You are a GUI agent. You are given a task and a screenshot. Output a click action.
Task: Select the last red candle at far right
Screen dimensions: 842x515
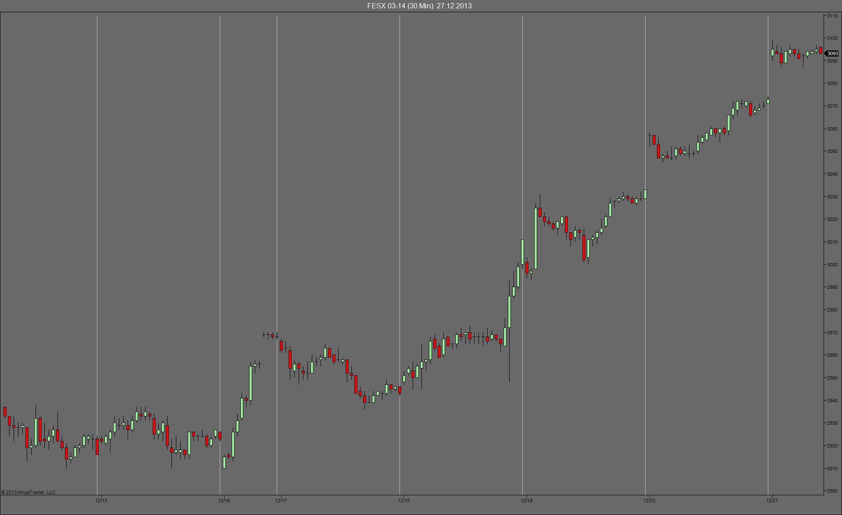(x=821, y=50)
